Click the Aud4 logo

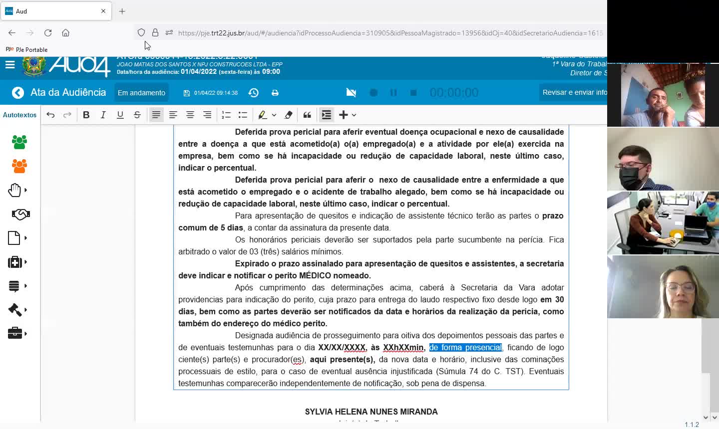pos(79,66)
